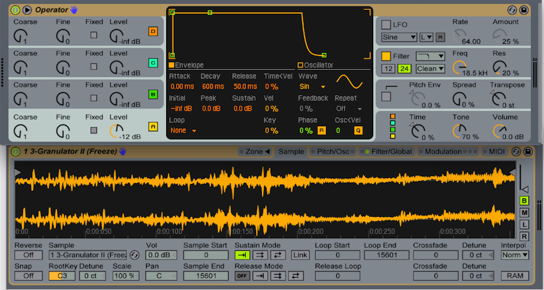Show the Oscillator display tab
Image resolution: width=544 pixels, height=290 pixels.
click(x=316, y=65)
